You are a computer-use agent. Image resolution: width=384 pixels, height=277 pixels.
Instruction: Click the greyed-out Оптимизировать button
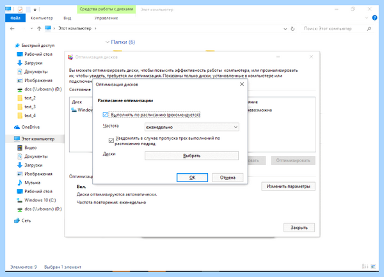click(293, 160)
